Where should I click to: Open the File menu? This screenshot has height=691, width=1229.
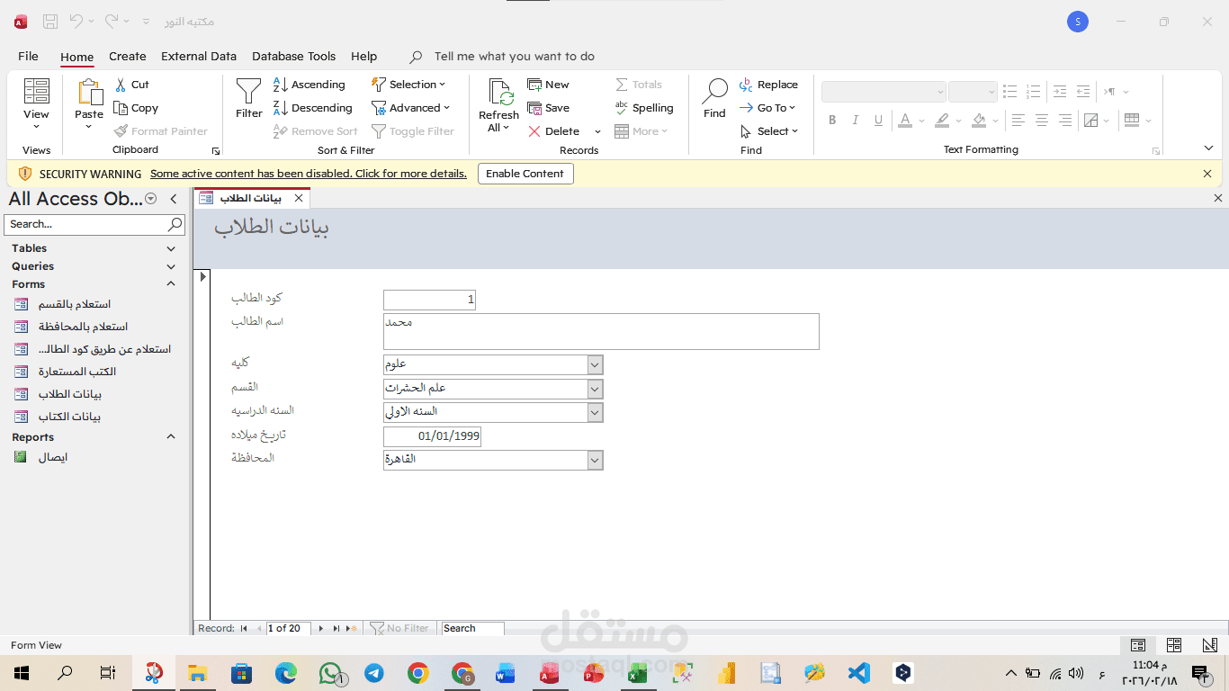(x=28, y=56)
